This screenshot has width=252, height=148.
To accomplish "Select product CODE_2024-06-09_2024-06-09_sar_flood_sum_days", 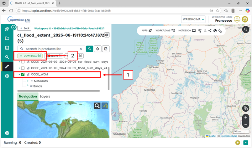I will (x=70, y=62).
